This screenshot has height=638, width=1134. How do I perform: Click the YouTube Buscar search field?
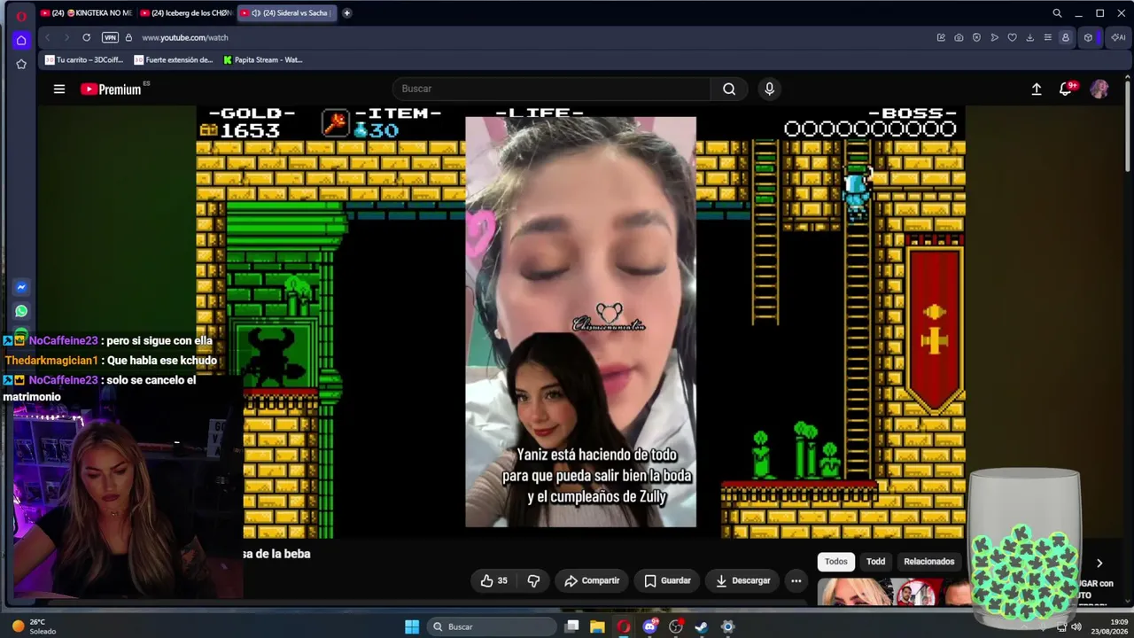tap(550, 89)
